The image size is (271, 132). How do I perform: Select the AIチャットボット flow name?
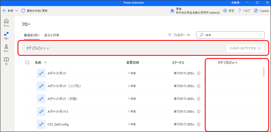[57, 73]
